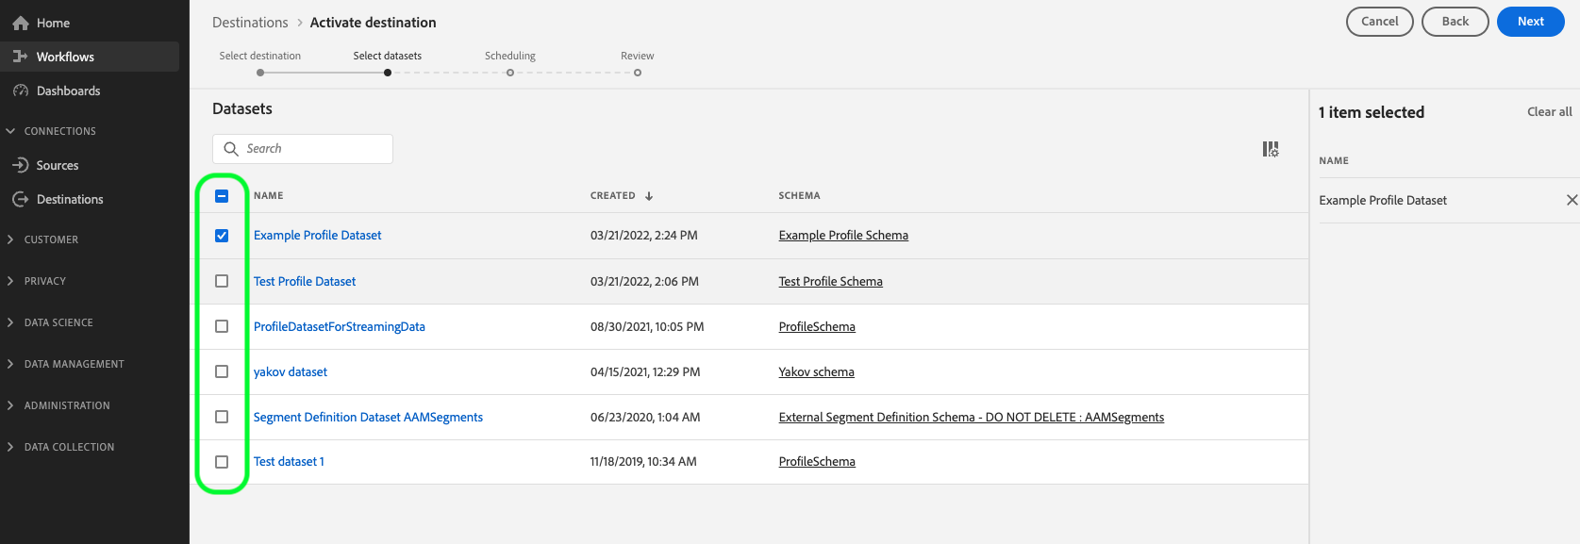Go to the Scheduling step
This screenshot has height=544, width=1580.
point(510,73)
